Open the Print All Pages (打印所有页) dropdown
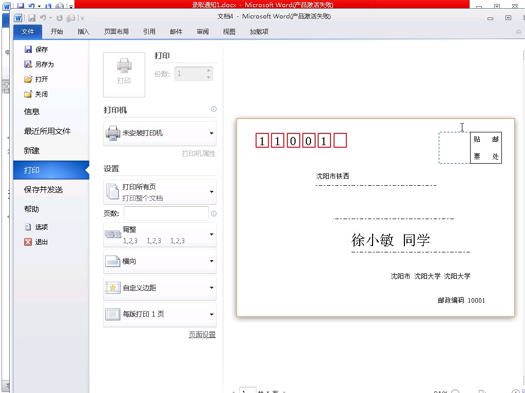The width and height of the screenshot is (525, 393). (160, 192)
